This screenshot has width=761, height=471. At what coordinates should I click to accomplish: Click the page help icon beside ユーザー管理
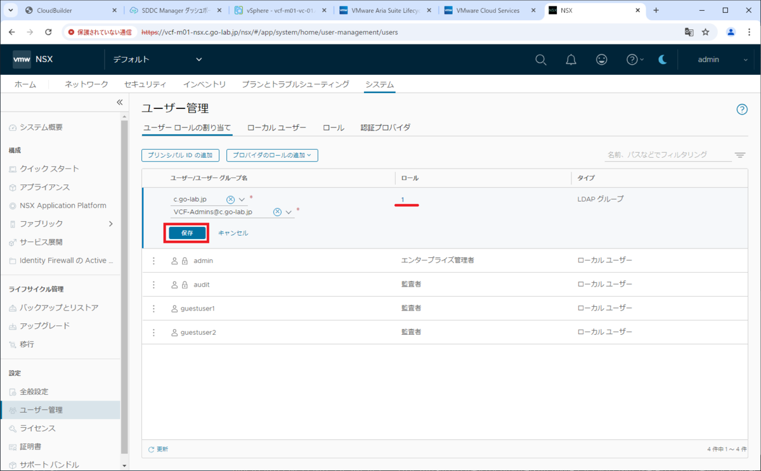[x=742, y=109]
